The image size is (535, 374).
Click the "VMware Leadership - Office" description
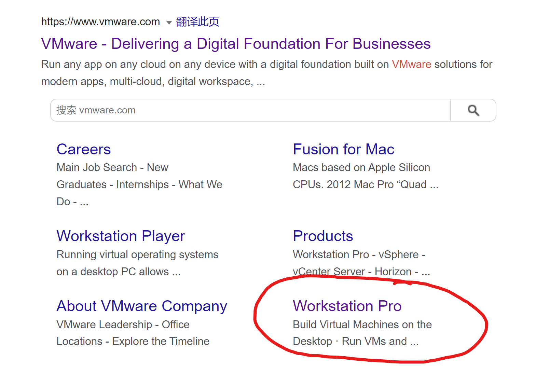click(123, 324)
